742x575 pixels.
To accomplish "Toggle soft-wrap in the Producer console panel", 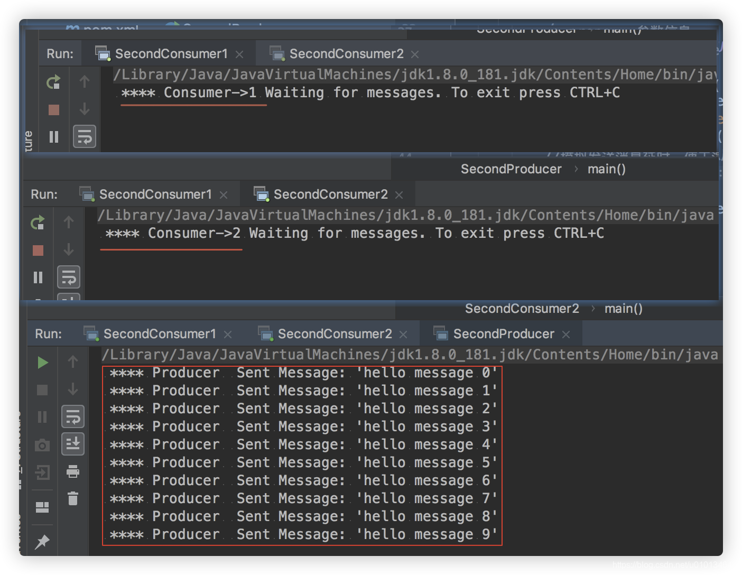I will point(73,416).
